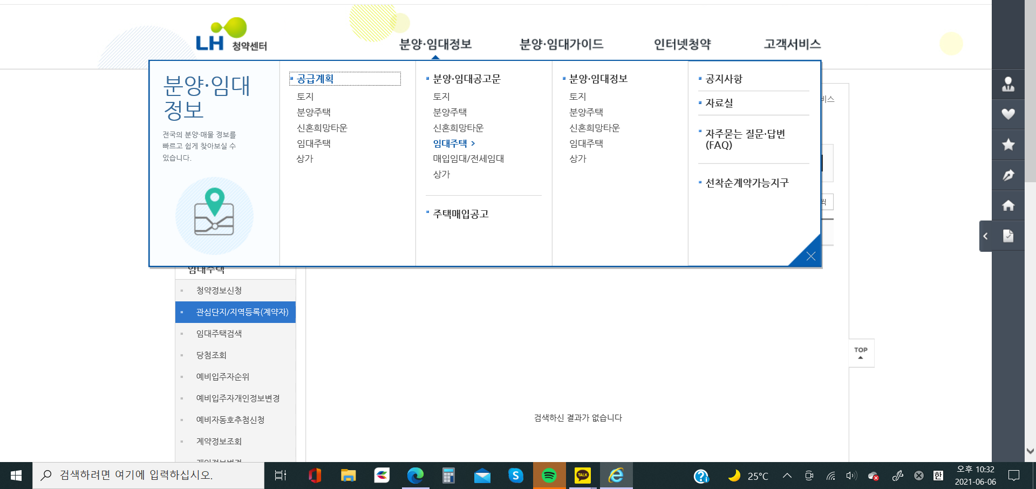Open 선착순계약가능지구 link

click(747, 183)
